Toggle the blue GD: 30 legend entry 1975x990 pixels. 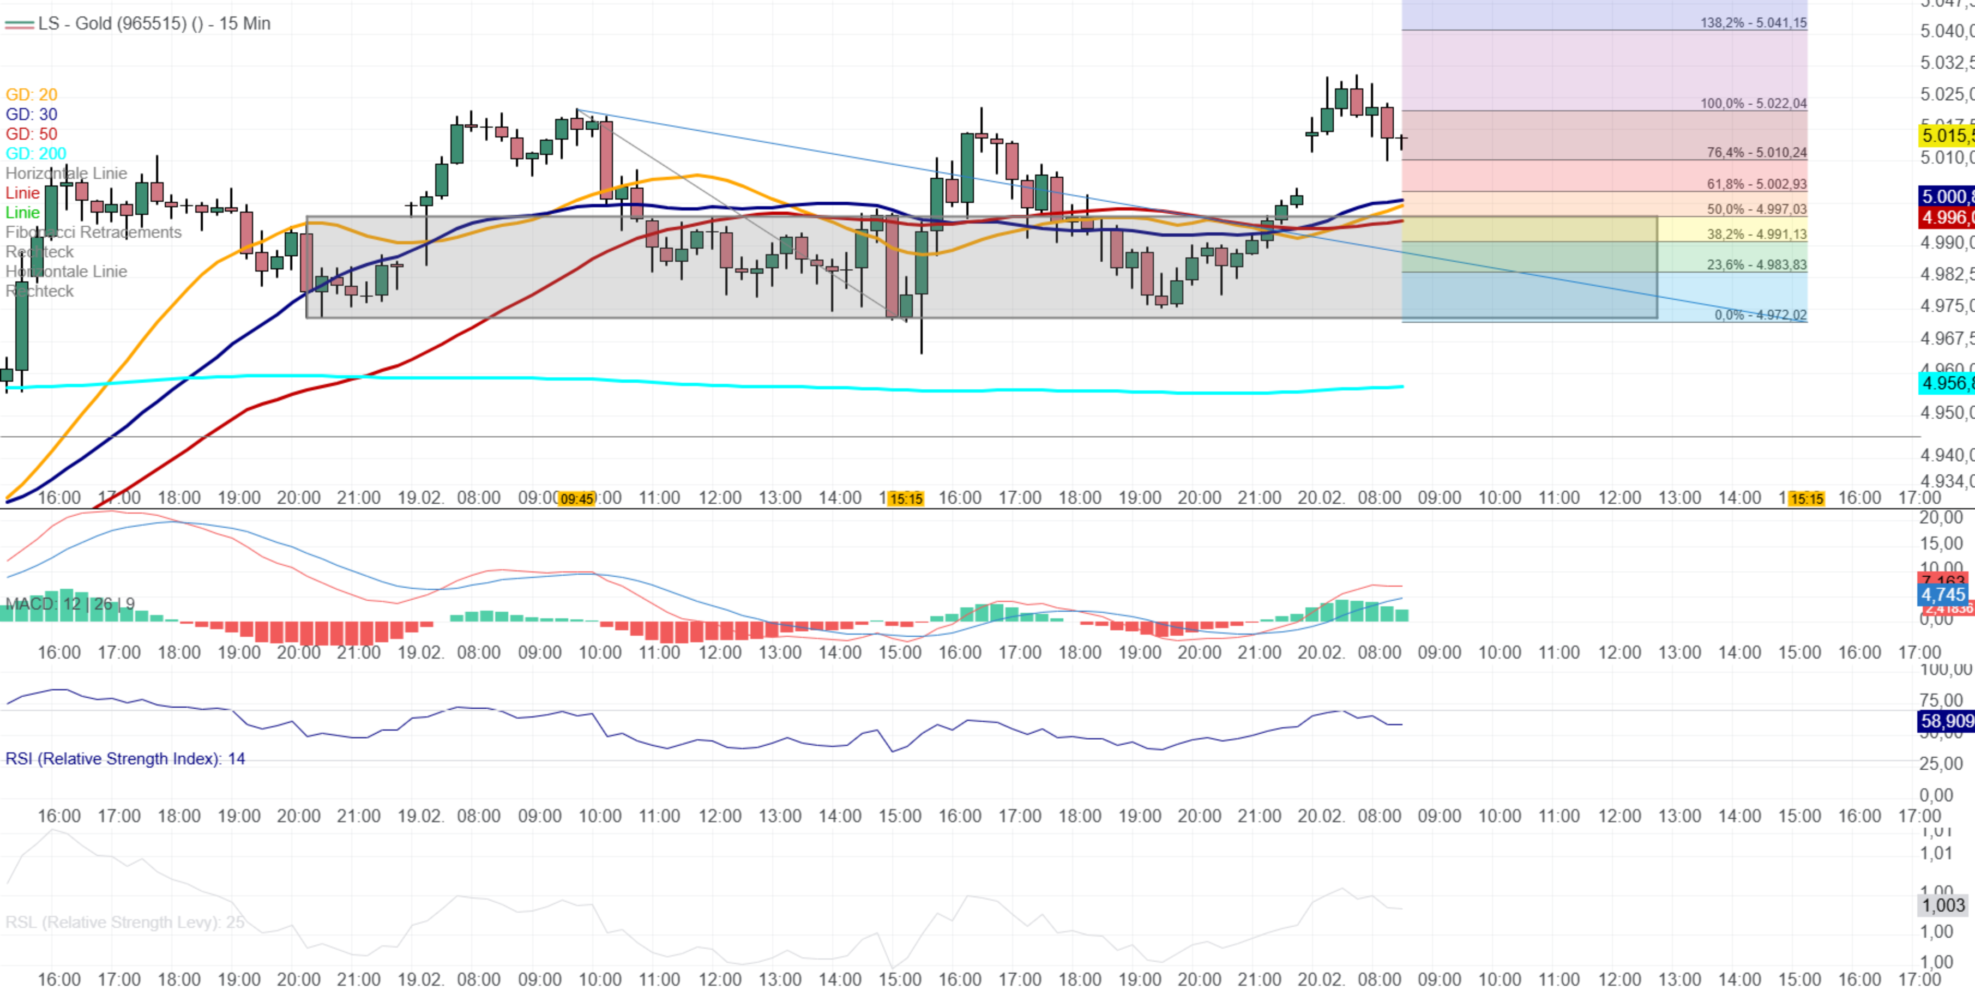[x=32, y=114]
